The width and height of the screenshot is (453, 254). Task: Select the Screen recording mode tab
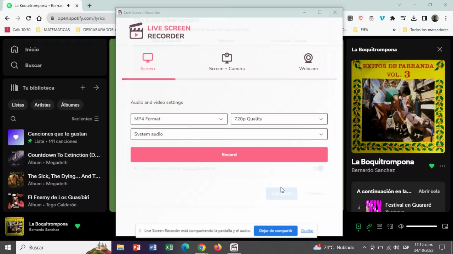pos(148,62)
